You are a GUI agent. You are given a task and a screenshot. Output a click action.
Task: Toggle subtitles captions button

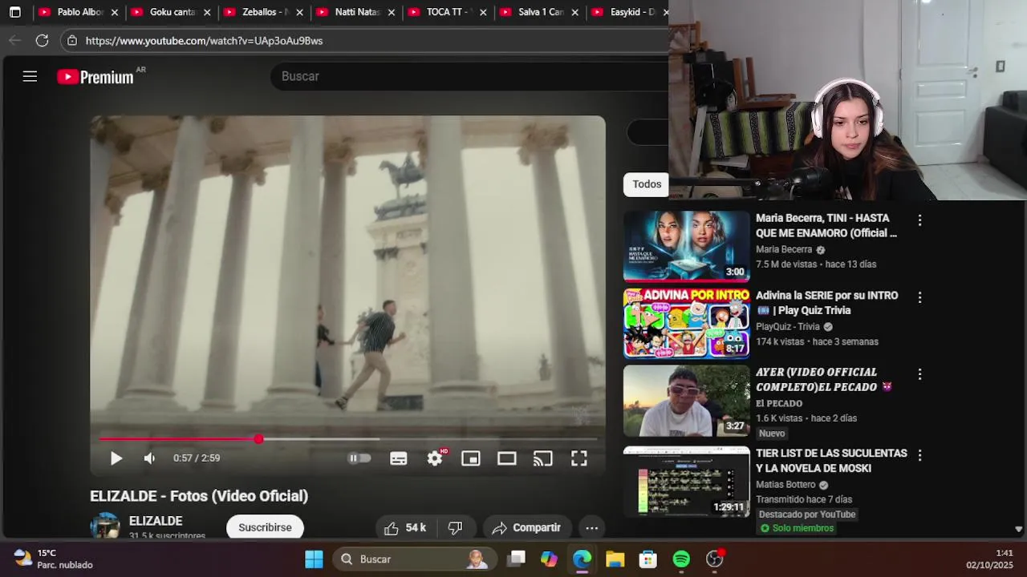(x=399, y=458)
